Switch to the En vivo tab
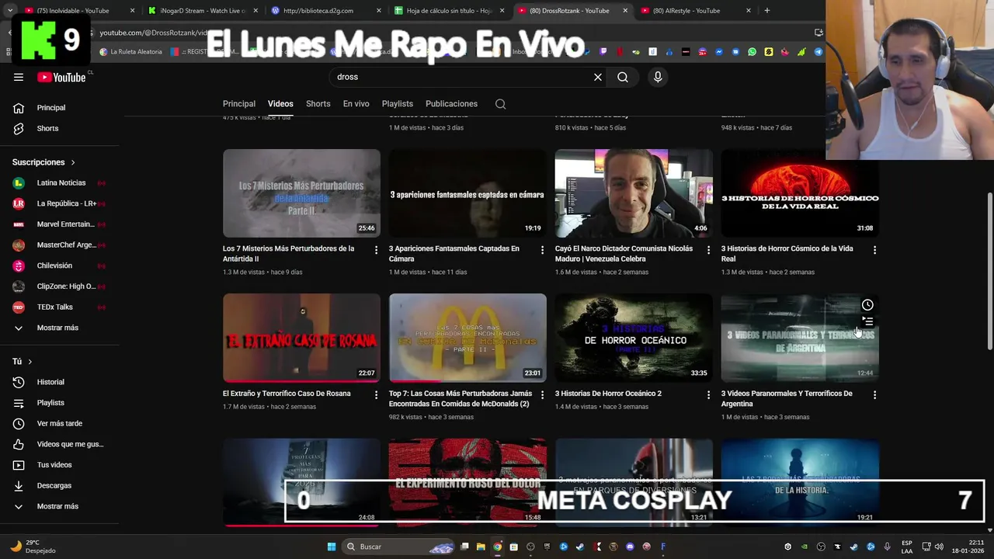Viewport: 994px width, 559px height. [356, 104]
